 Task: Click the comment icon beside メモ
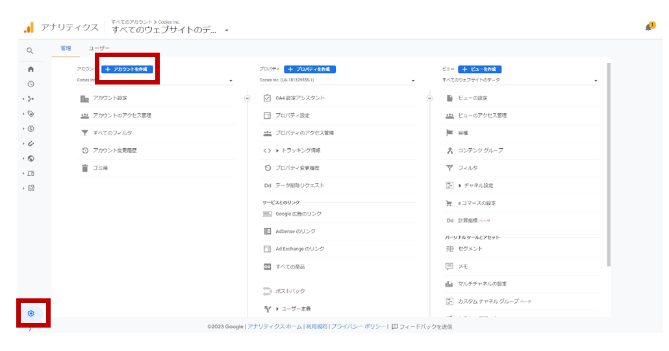pyautogui.click(x=449, y=266)
